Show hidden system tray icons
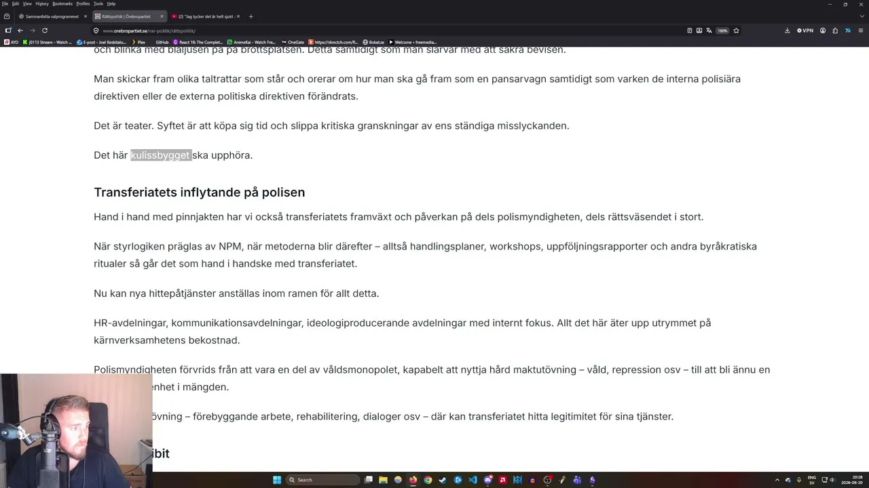 click(779, 480)
